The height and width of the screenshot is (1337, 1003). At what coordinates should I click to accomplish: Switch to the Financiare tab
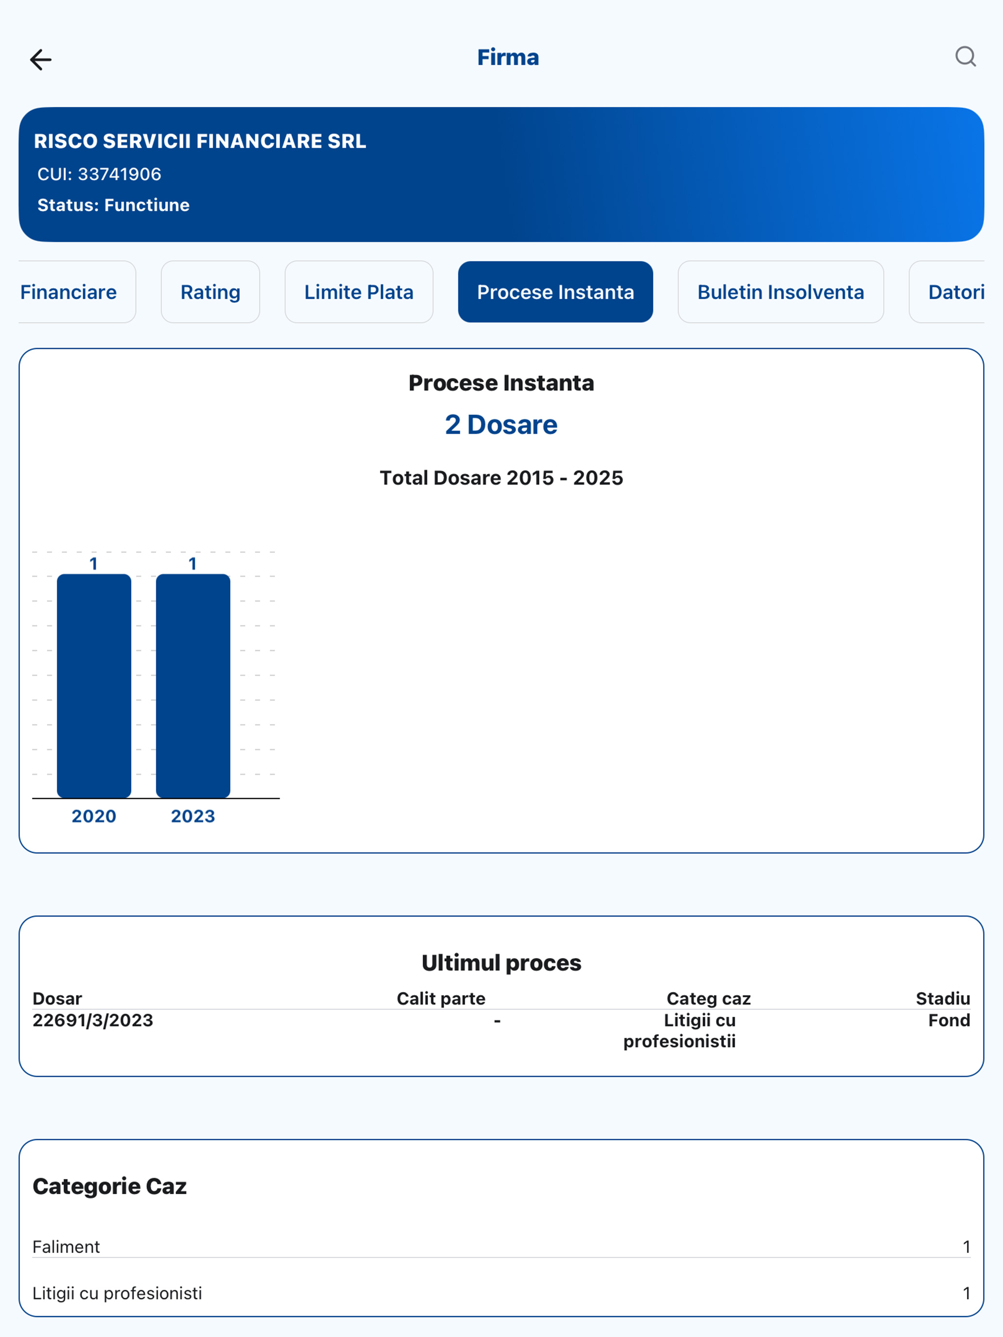tap(69, 292)
